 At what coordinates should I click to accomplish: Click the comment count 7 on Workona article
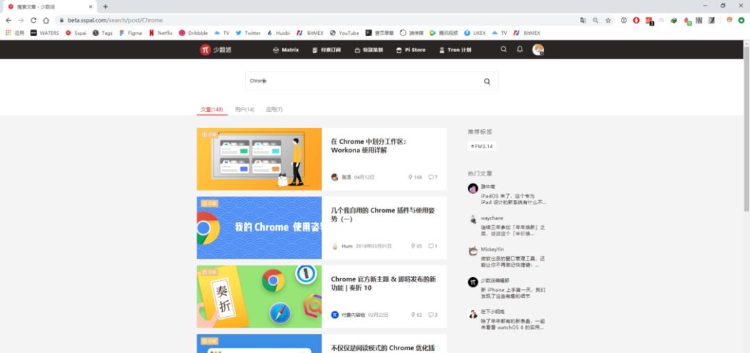[433, 177]
